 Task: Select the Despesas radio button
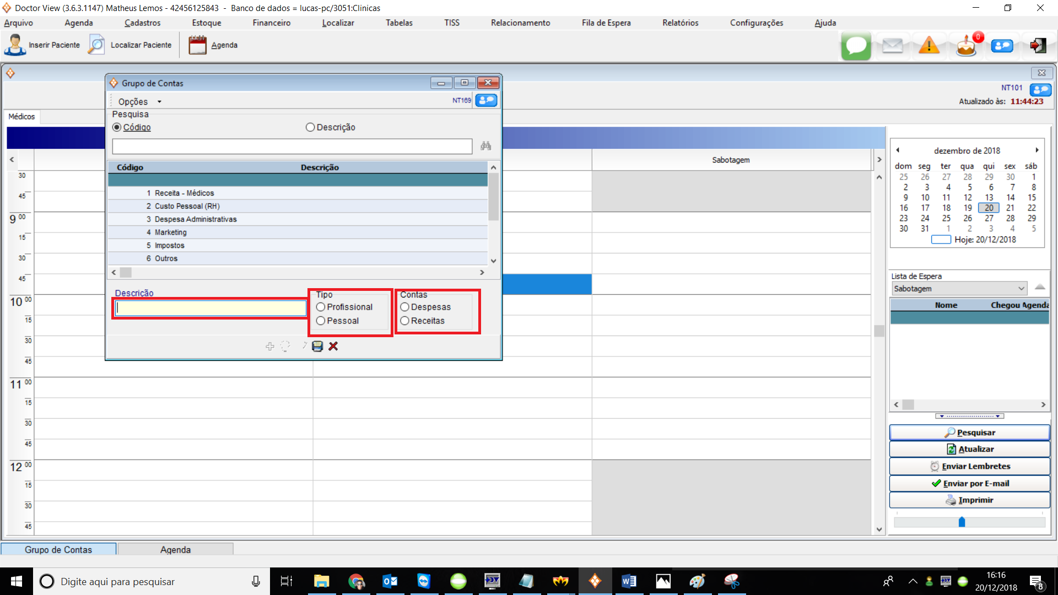[405, 307]
